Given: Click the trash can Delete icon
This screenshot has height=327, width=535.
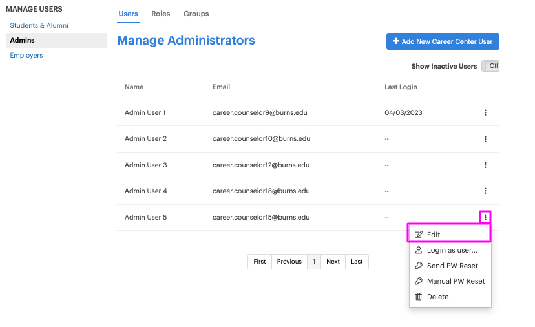Looking at the screenshot, I should click(x=418, y=297).
